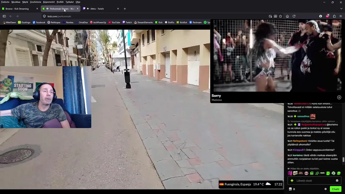Click username Neitopekoni in chat
Viewport: 345px width, 194px height.
click(300, 141)
